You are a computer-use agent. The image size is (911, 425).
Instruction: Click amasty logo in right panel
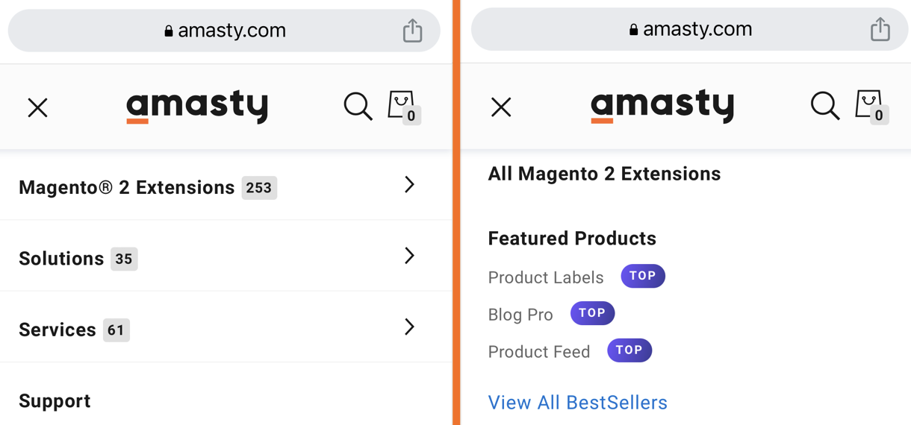[662, 107]
